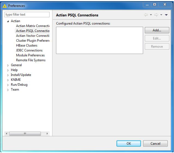Click the KNIME warning triangle title icon
174x153 pixels.
pos(5,6)
